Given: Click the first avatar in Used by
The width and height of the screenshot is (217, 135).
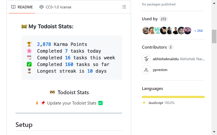Looking at the screenshot, I should click(x=146, y=31).
